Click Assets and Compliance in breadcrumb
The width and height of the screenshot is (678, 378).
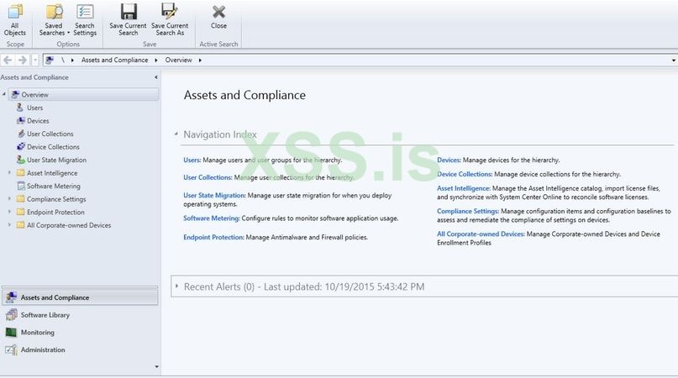[x=114, y=60]
